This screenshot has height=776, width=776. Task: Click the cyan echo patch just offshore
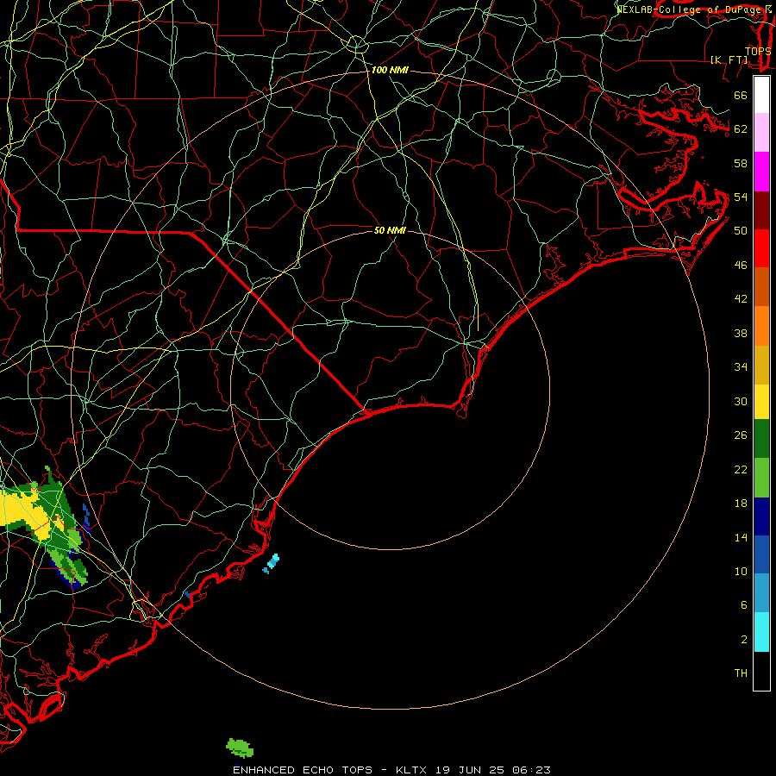pos(272,563)
